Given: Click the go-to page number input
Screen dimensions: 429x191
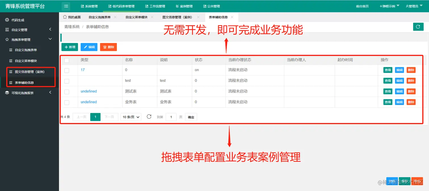Looking at the screenshot, I should coord(171,117).
